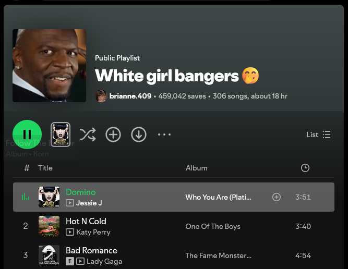The width and height of the screenshot is (348, 269).
Task: Save playlist to Your Library
Action: 113,134
